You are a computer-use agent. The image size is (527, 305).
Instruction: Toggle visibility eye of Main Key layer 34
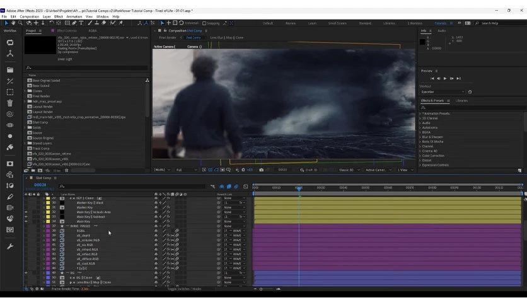click(x=26, y=221)
